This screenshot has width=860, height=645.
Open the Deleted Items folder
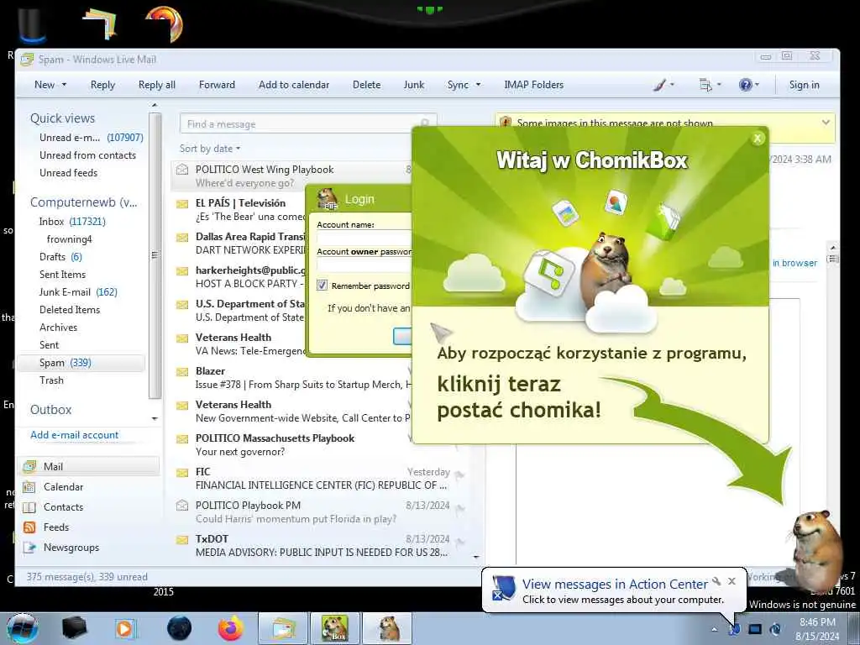(x=70, y=309)
